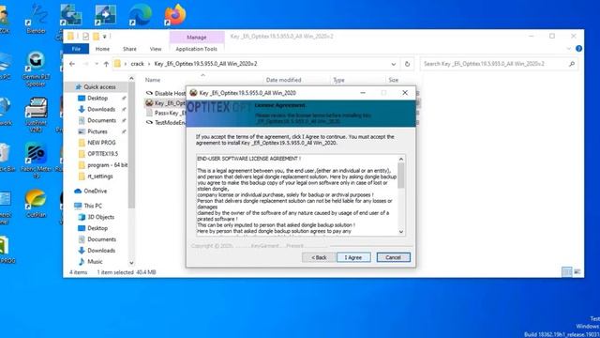Open Explorer help with blue question icon
Viewport: 600px width, 338px height.
tap(578, 49)
